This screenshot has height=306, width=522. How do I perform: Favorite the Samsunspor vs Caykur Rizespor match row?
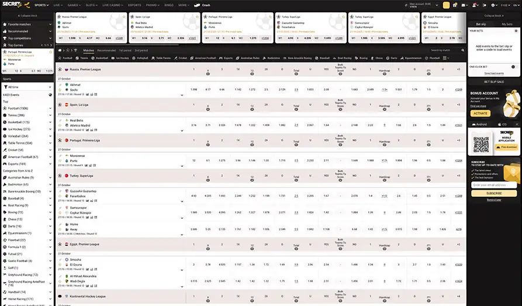(60, 212)
